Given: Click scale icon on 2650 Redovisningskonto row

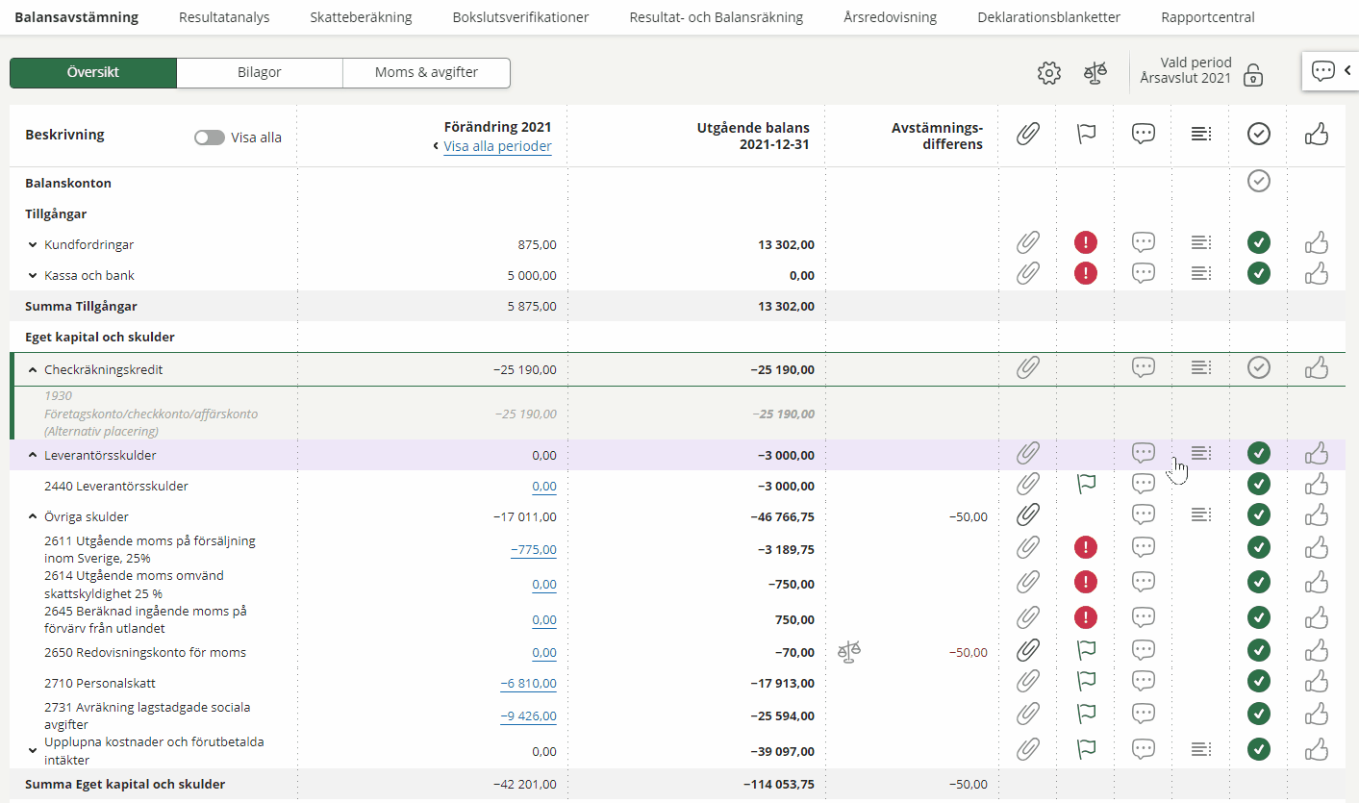Looking at the screenshot, I should [848, 652].
